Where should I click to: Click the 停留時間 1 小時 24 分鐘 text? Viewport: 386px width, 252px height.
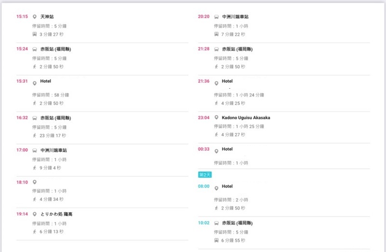coord(239,95)
